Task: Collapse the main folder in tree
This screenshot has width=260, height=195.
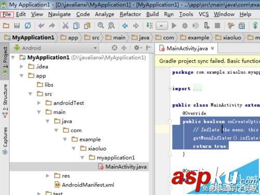Action: 39,112
